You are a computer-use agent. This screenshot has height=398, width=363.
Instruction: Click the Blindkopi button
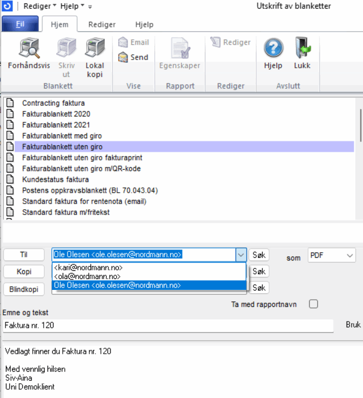23,289
